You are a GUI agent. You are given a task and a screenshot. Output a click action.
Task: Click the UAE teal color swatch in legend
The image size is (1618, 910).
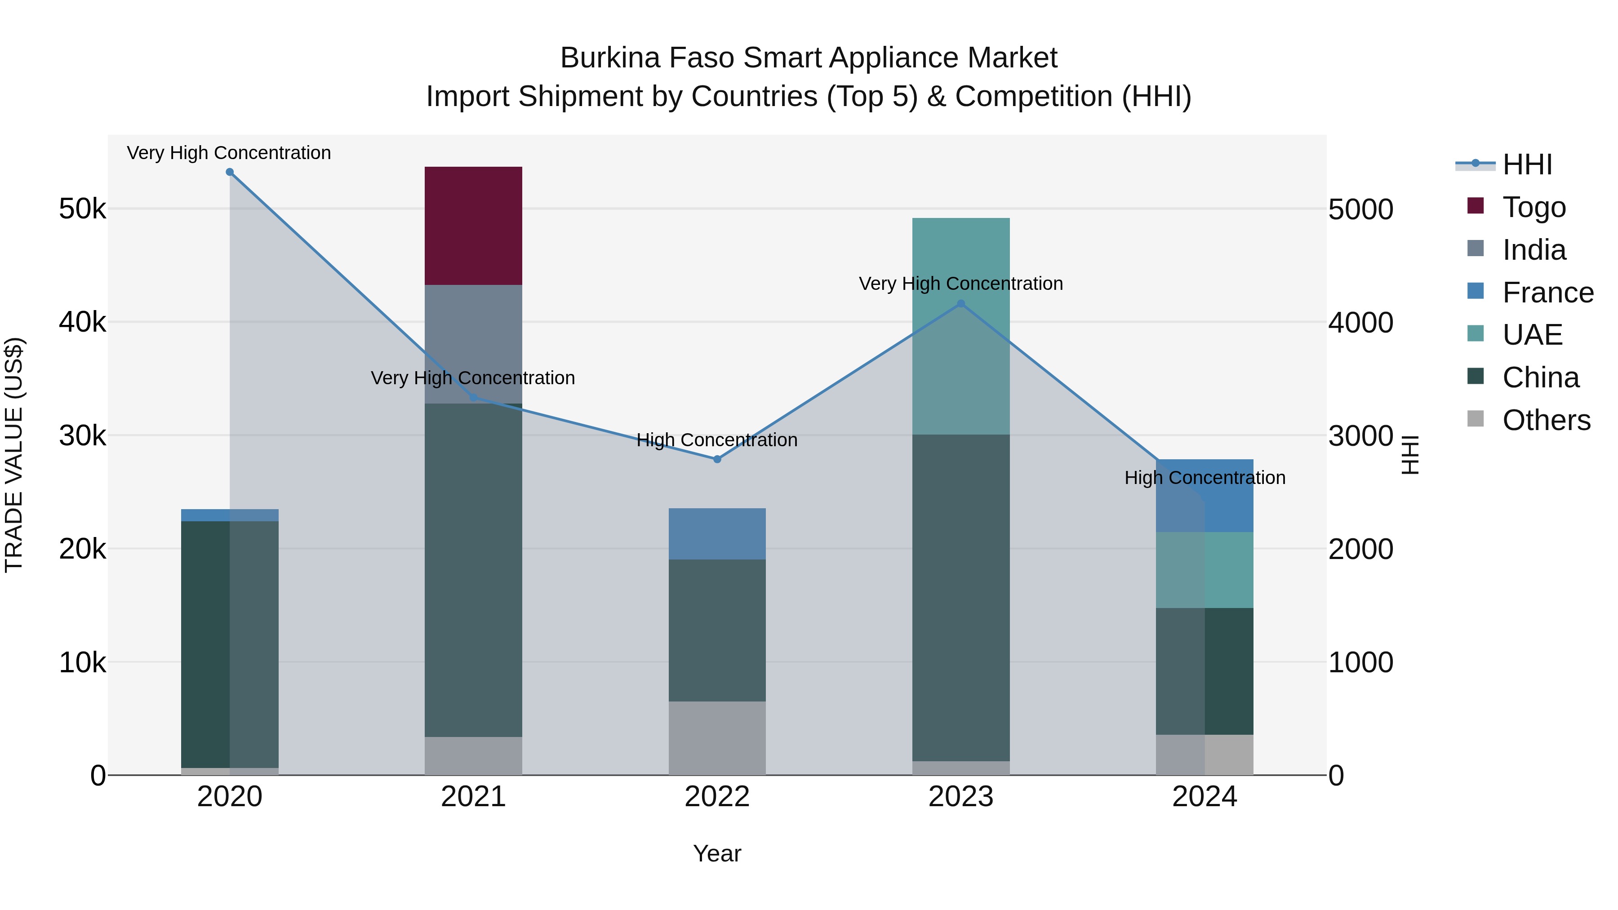click(1476, 333)
